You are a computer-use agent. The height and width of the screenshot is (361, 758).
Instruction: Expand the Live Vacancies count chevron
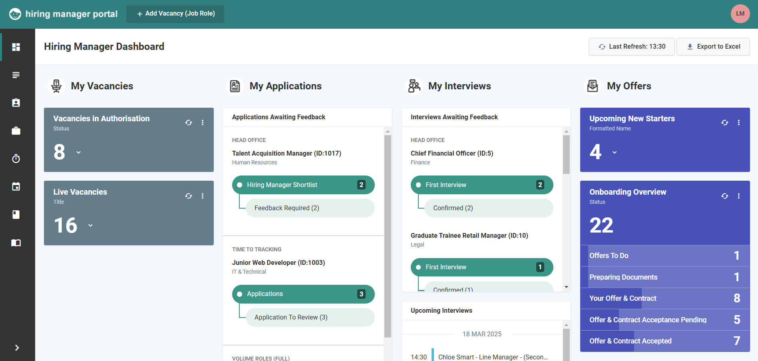coord(91,225)
